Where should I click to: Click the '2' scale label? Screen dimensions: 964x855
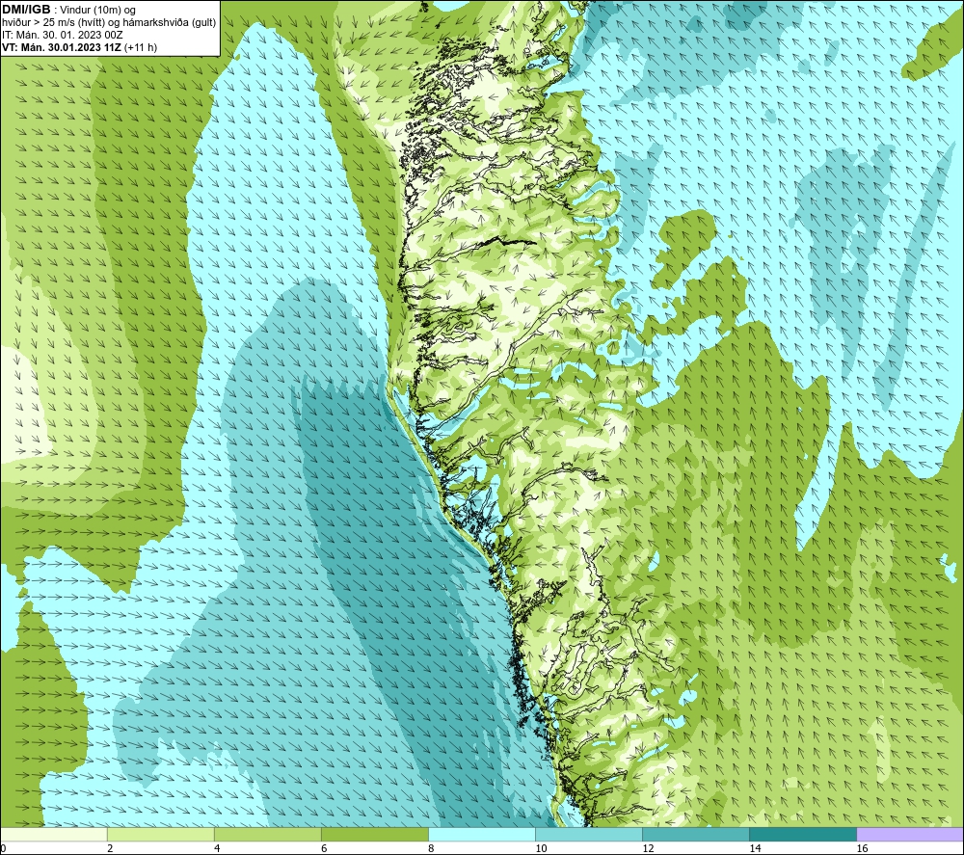(110, 848)
